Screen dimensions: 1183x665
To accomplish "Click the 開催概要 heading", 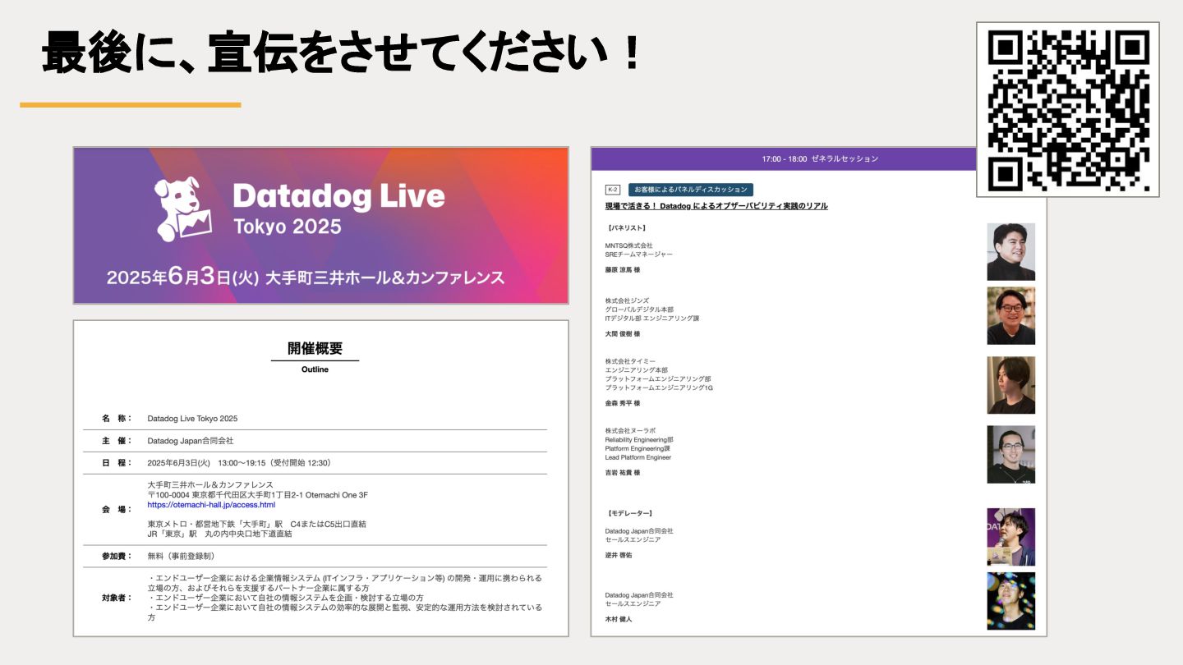I will [x=315, y=348].
